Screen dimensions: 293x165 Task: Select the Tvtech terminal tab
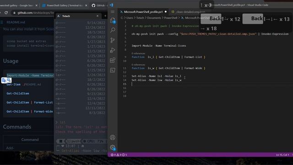(x=78, y=16)
